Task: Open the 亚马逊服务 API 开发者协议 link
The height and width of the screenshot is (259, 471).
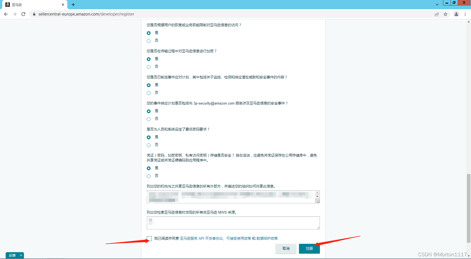Action: (201, 238)
